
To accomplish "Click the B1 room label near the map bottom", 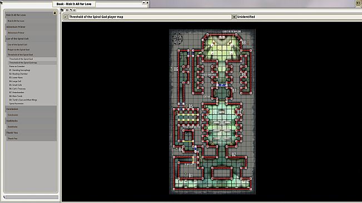I will click(x=191, y=175).
